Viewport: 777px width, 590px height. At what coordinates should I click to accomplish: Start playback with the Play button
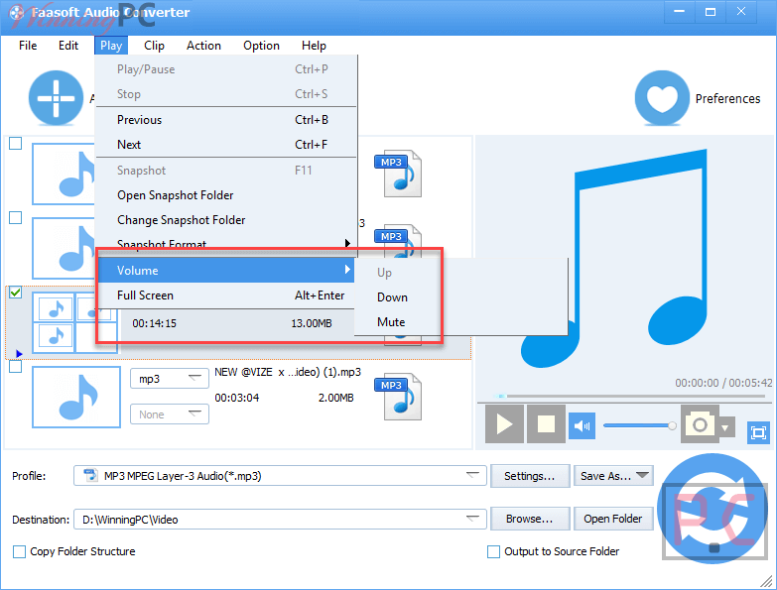point(504,424)
